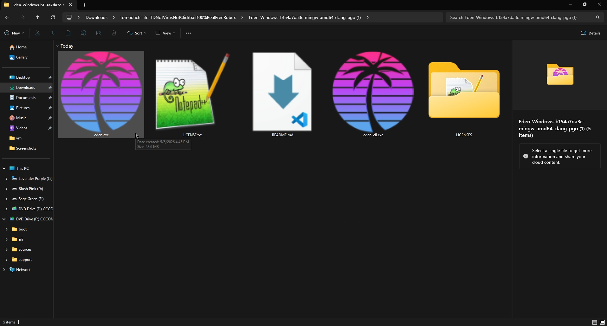This screenshot has width=607, height=326.
Task: Open the Sort dropdown menu
Action: [137, 33]
